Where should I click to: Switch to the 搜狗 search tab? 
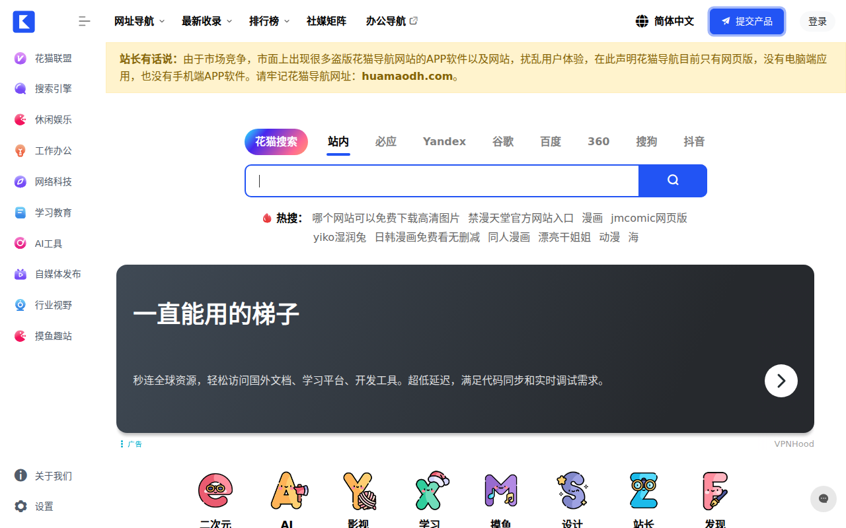click(646, 141)
